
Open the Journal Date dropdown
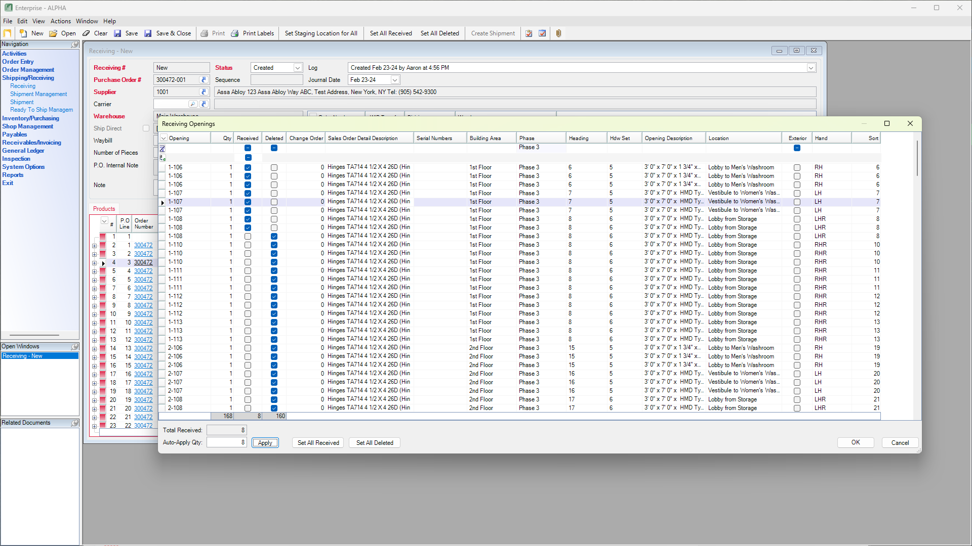point(395,80)
